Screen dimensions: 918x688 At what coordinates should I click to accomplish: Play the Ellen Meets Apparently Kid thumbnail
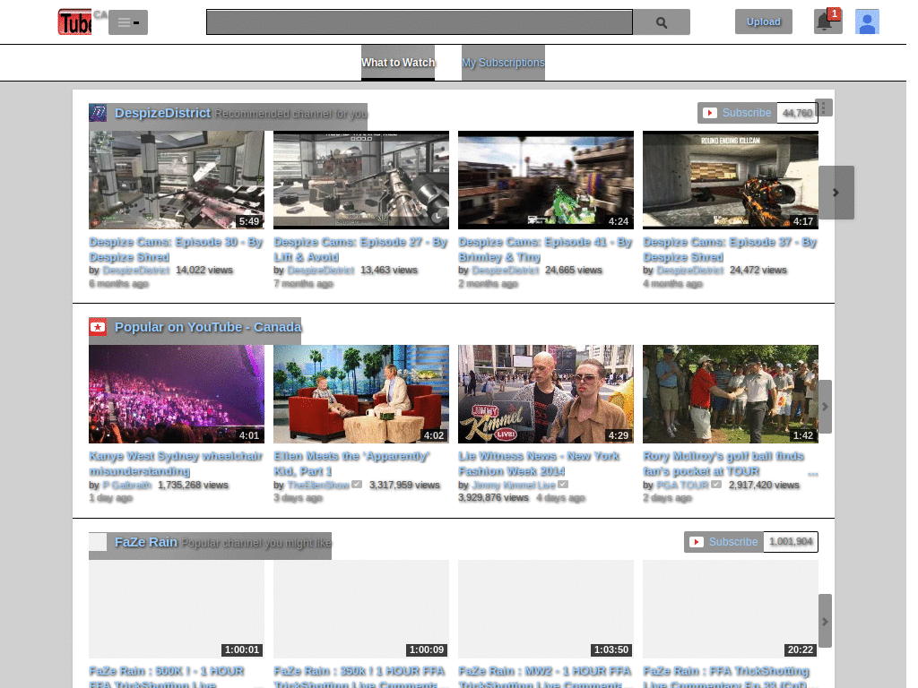pyautogui.click(x=361, y=394)
